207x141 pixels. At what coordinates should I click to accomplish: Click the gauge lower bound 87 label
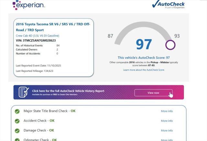pyautogui.click(x=110, y=36)
